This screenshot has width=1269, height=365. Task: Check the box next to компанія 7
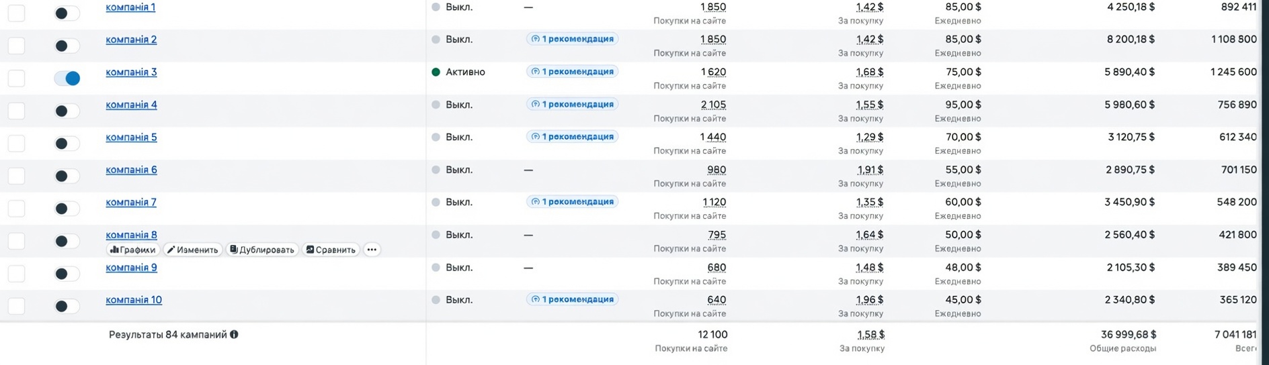16,209
